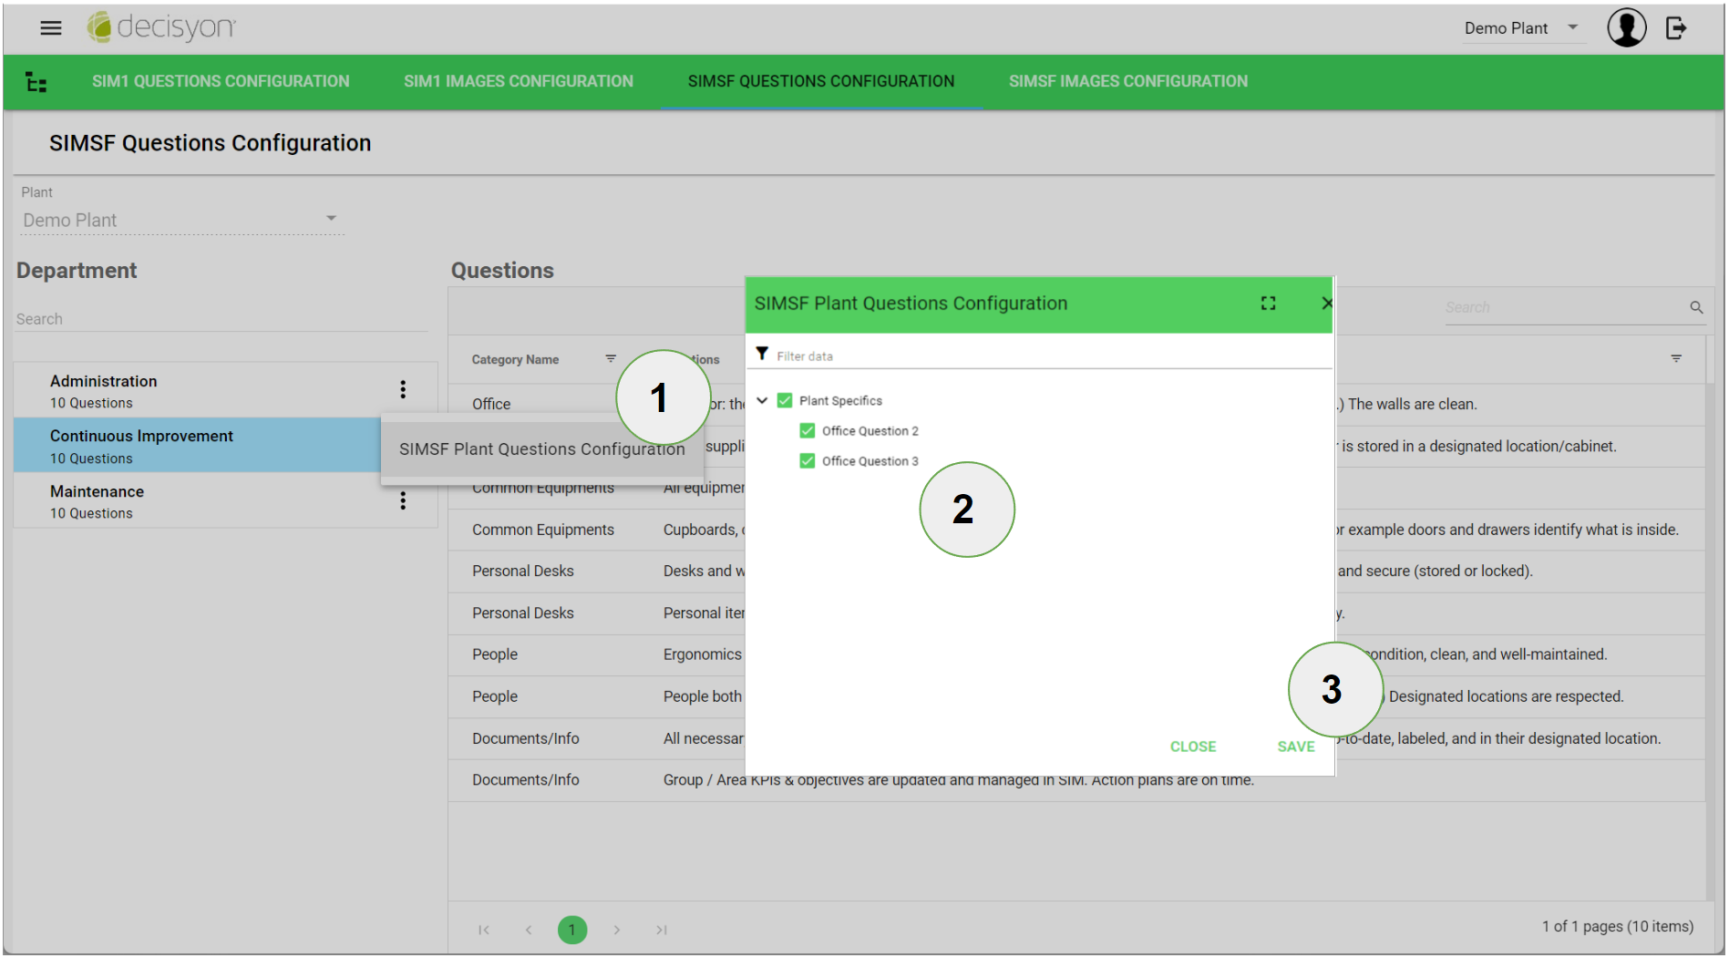Click the logout icon
Image resolution: width=1729 pixels, height=958 pixels.
[x=1676, y=28]
